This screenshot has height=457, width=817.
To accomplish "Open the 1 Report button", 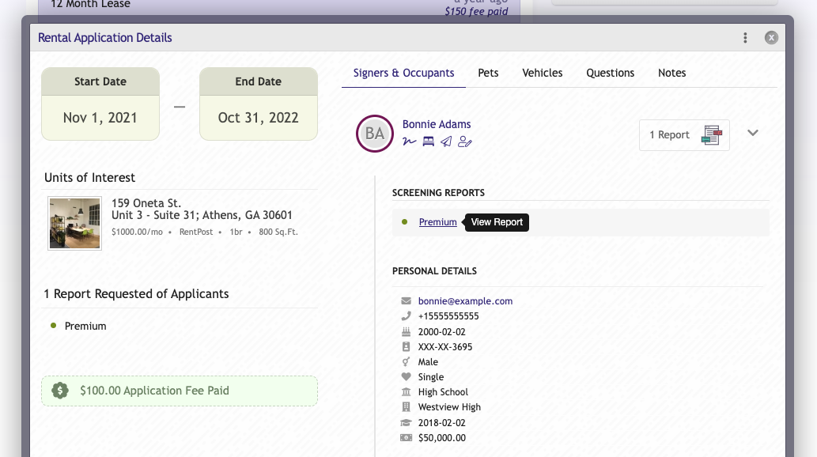I will tap(684, 135).
